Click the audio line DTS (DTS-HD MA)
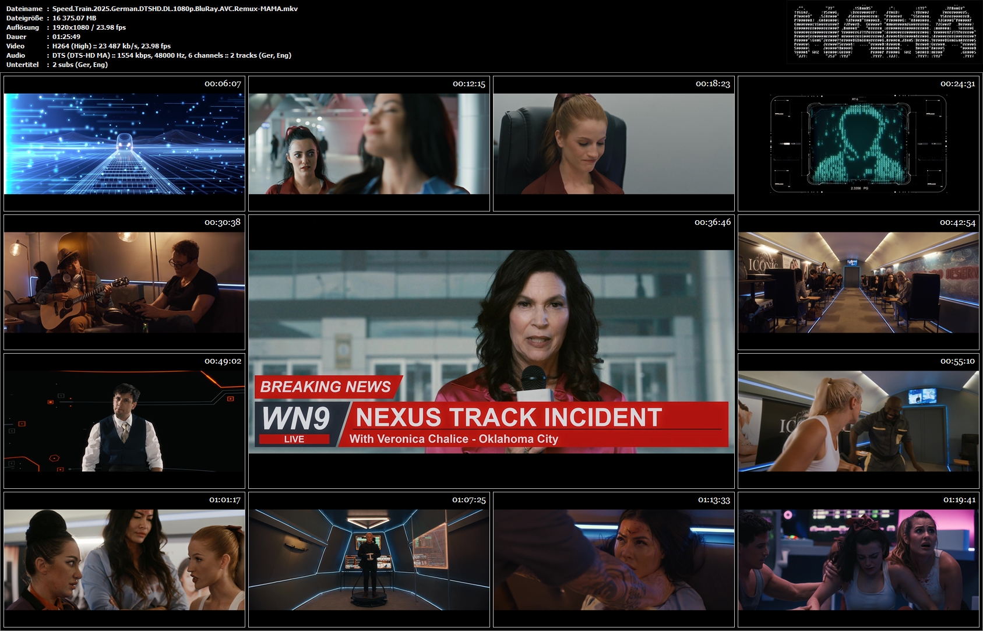 pos(172,55)
